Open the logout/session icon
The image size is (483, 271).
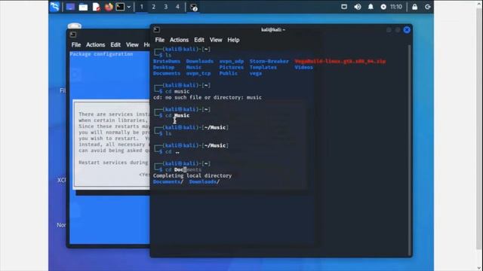pyautogui.click(x=428, y=7)
